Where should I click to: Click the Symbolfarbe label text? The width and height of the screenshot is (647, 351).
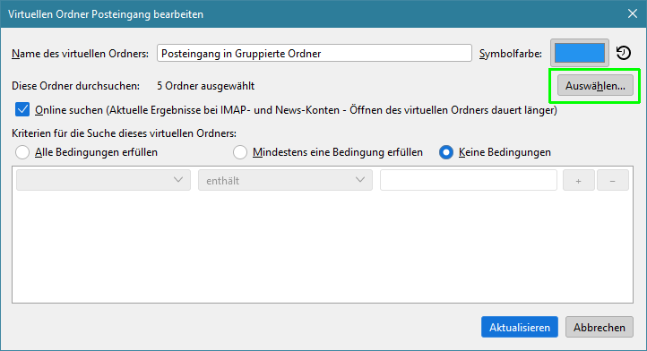pos(511,54)
